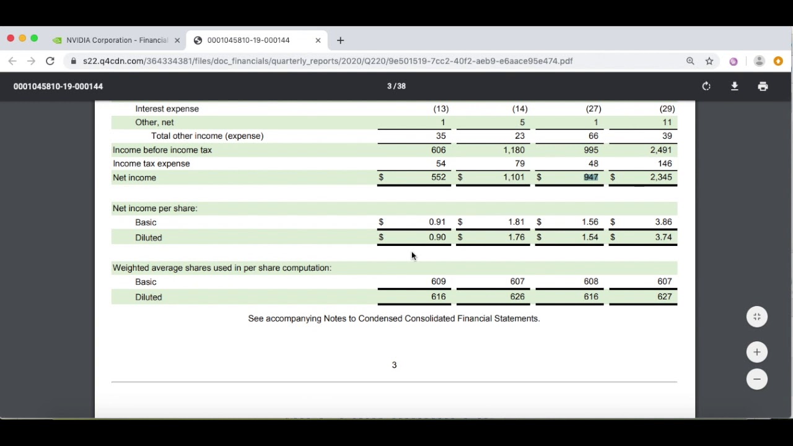
Task: Click the PDF title 0001045810-19-000144
Action: coord(58,86)
